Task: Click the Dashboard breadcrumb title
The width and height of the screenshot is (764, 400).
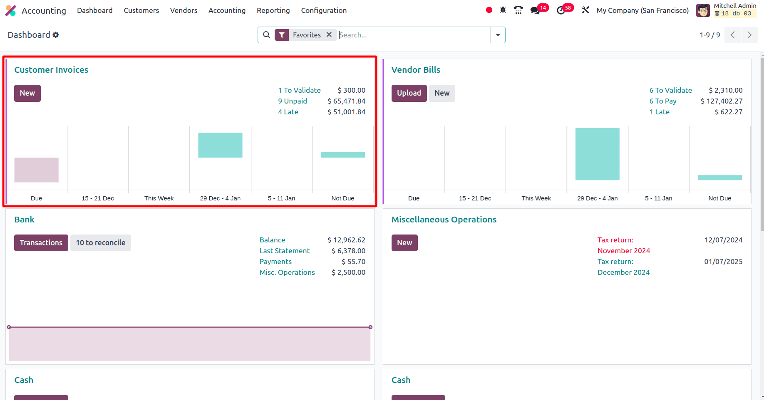Action: pos(29,35)
